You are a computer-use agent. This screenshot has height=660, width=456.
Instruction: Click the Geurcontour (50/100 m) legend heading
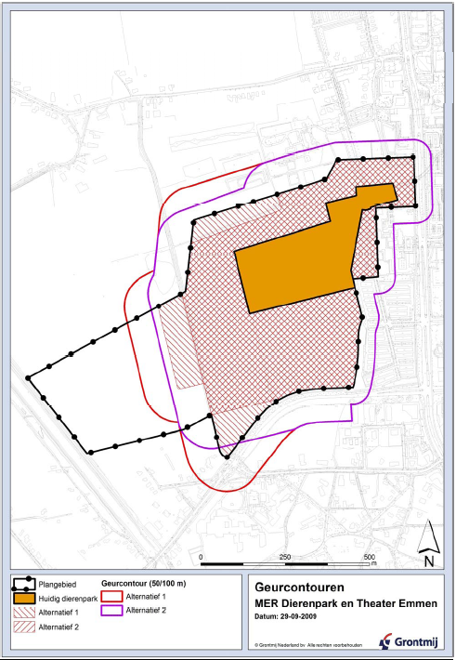143,584
